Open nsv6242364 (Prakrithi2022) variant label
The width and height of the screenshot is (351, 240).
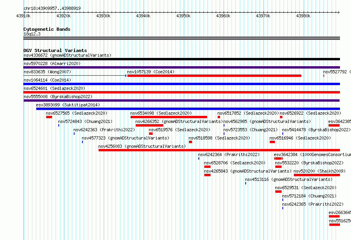click(229, 154)
